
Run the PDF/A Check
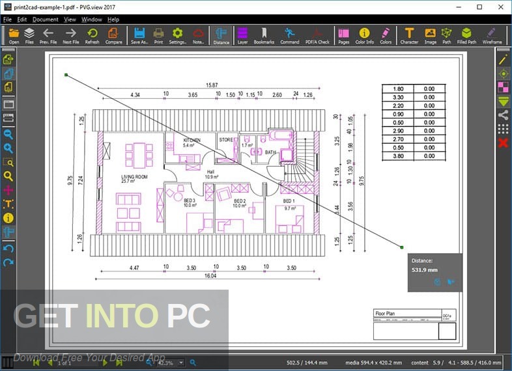tap(317, 35)
